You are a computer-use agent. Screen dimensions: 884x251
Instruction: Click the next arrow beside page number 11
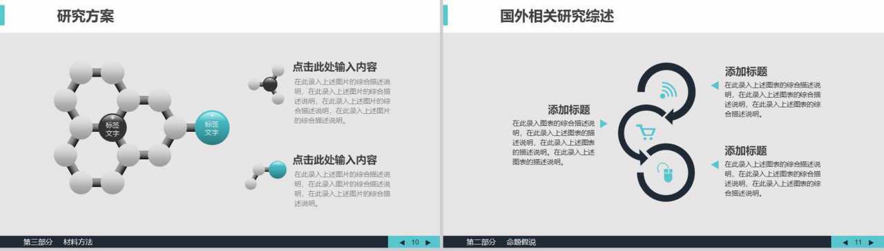click(x=871, y=242)
